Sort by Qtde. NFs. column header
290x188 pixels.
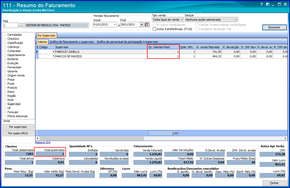pos(187,47)
